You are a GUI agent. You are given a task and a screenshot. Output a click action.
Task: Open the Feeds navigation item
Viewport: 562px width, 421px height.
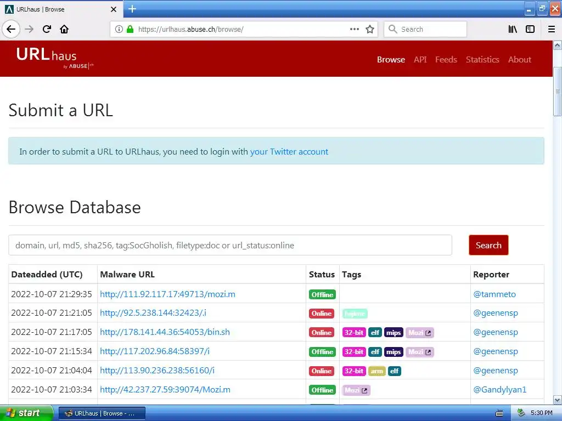(x=446, y=59)
